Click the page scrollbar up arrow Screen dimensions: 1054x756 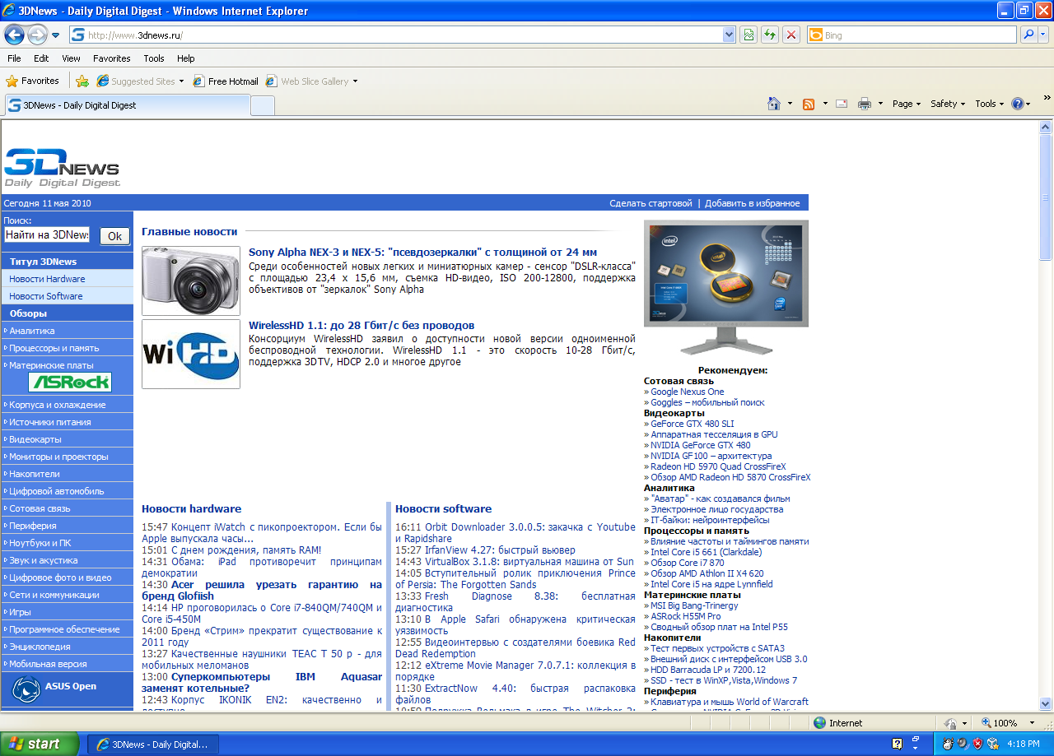[1046, 128]
